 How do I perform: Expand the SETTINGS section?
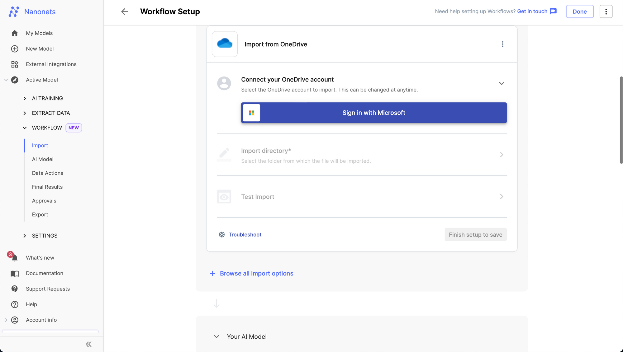click(25, 236)
